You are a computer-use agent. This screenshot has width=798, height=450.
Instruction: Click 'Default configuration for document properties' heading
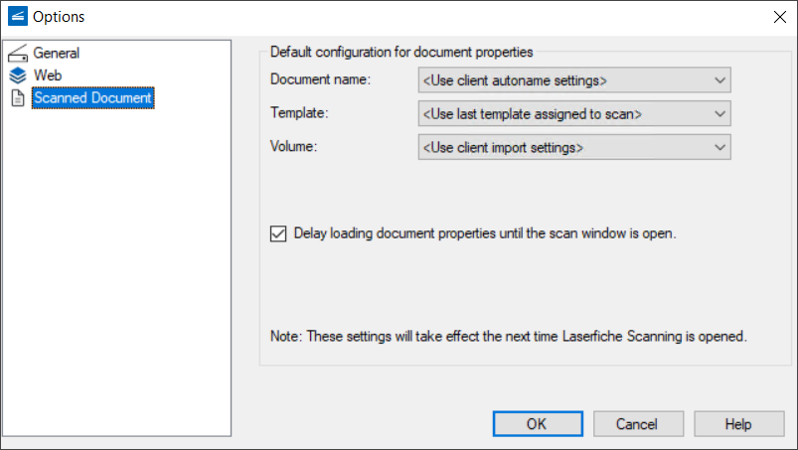[x=401, y=52]
